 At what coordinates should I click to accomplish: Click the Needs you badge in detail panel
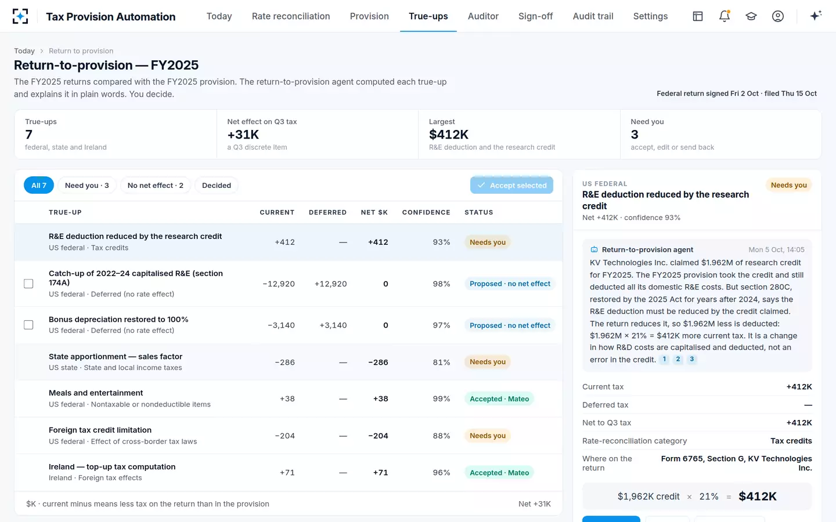click(789, 185)
